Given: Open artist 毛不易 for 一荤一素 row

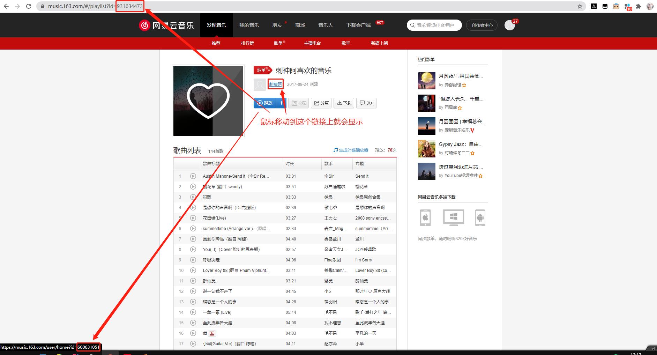Looking at the screenshot, I should point(330,312).
